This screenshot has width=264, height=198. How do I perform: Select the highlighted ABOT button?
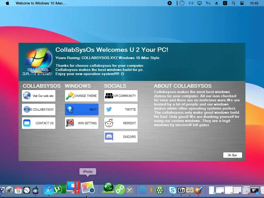tap(82, 109)
